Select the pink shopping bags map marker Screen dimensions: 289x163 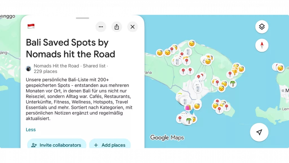(188, 107)
